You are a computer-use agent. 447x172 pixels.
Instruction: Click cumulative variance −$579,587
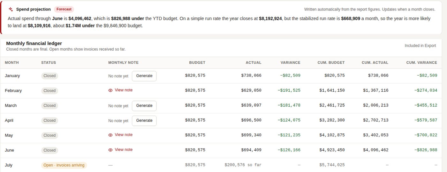(426, 120)
